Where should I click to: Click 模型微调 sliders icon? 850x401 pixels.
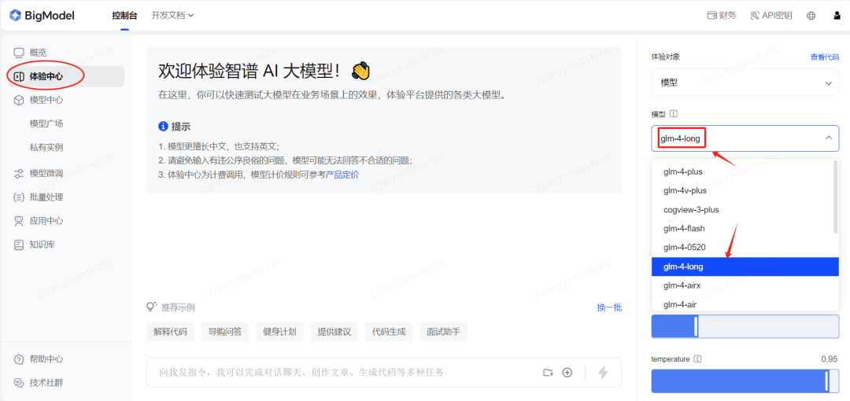(x=19, y=174)
